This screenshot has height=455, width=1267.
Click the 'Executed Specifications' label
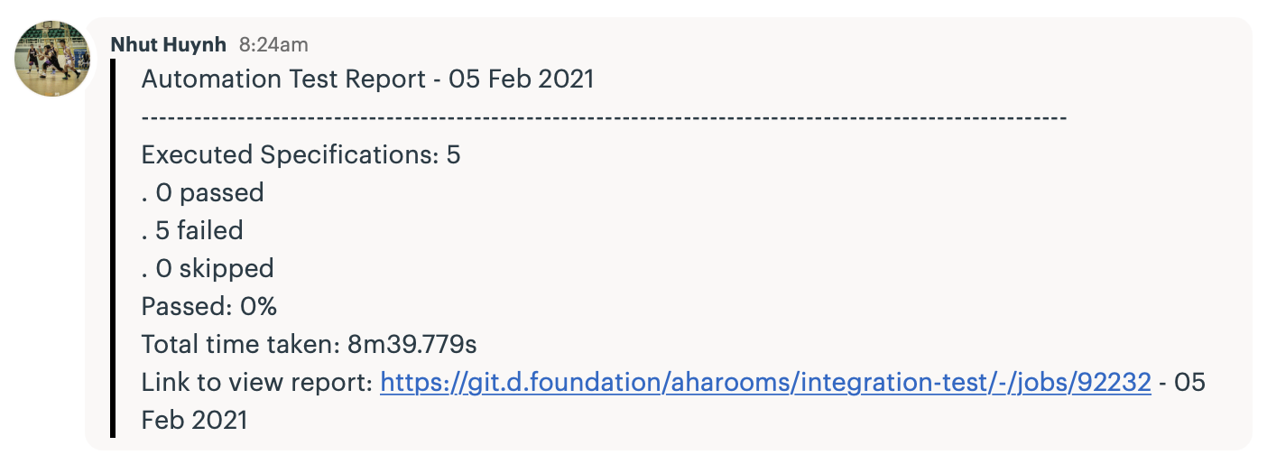[290, 155]
